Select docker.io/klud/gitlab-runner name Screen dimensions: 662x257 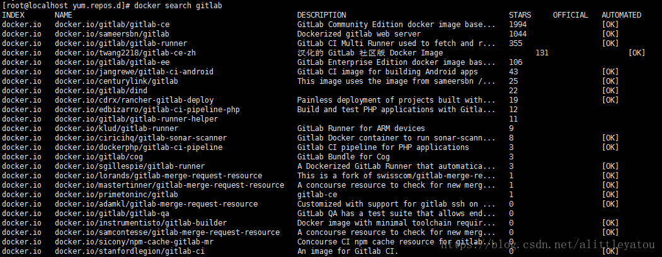click(117, 128)
